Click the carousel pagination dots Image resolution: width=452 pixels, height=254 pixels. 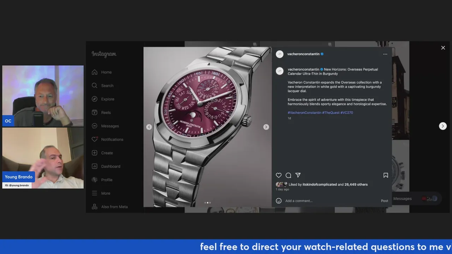pos(208,202)
